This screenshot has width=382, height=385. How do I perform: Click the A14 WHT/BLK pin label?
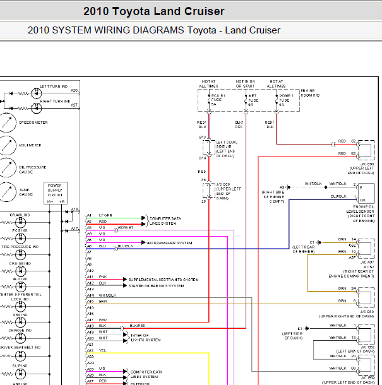click(102, 295)
